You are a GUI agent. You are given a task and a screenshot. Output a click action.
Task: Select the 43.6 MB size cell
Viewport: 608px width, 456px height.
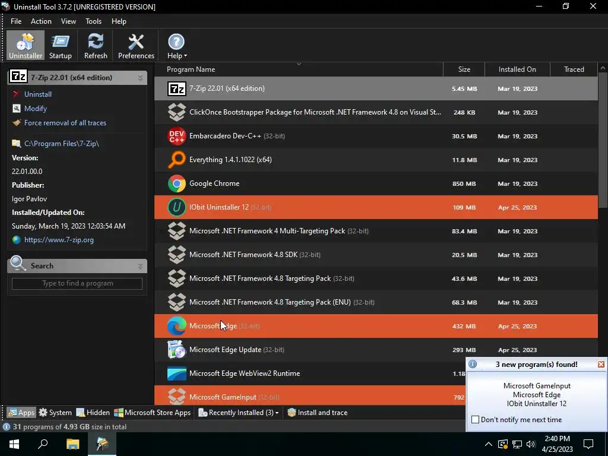464,279
